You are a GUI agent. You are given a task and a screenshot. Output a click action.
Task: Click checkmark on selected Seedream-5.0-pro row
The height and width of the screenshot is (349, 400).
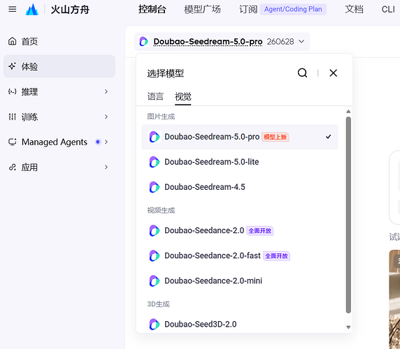(x=328, y=137)
